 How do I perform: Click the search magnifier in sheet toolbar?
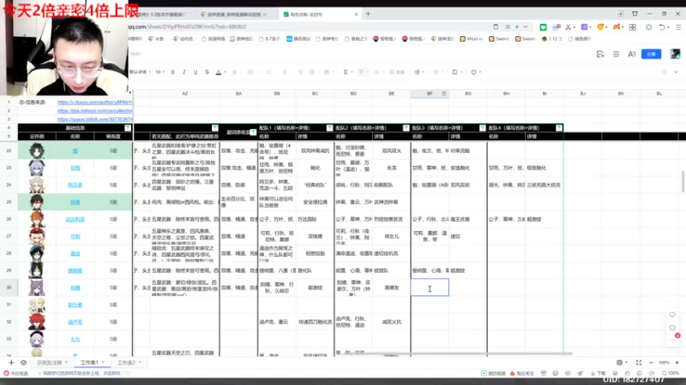[x=665, y=72]
